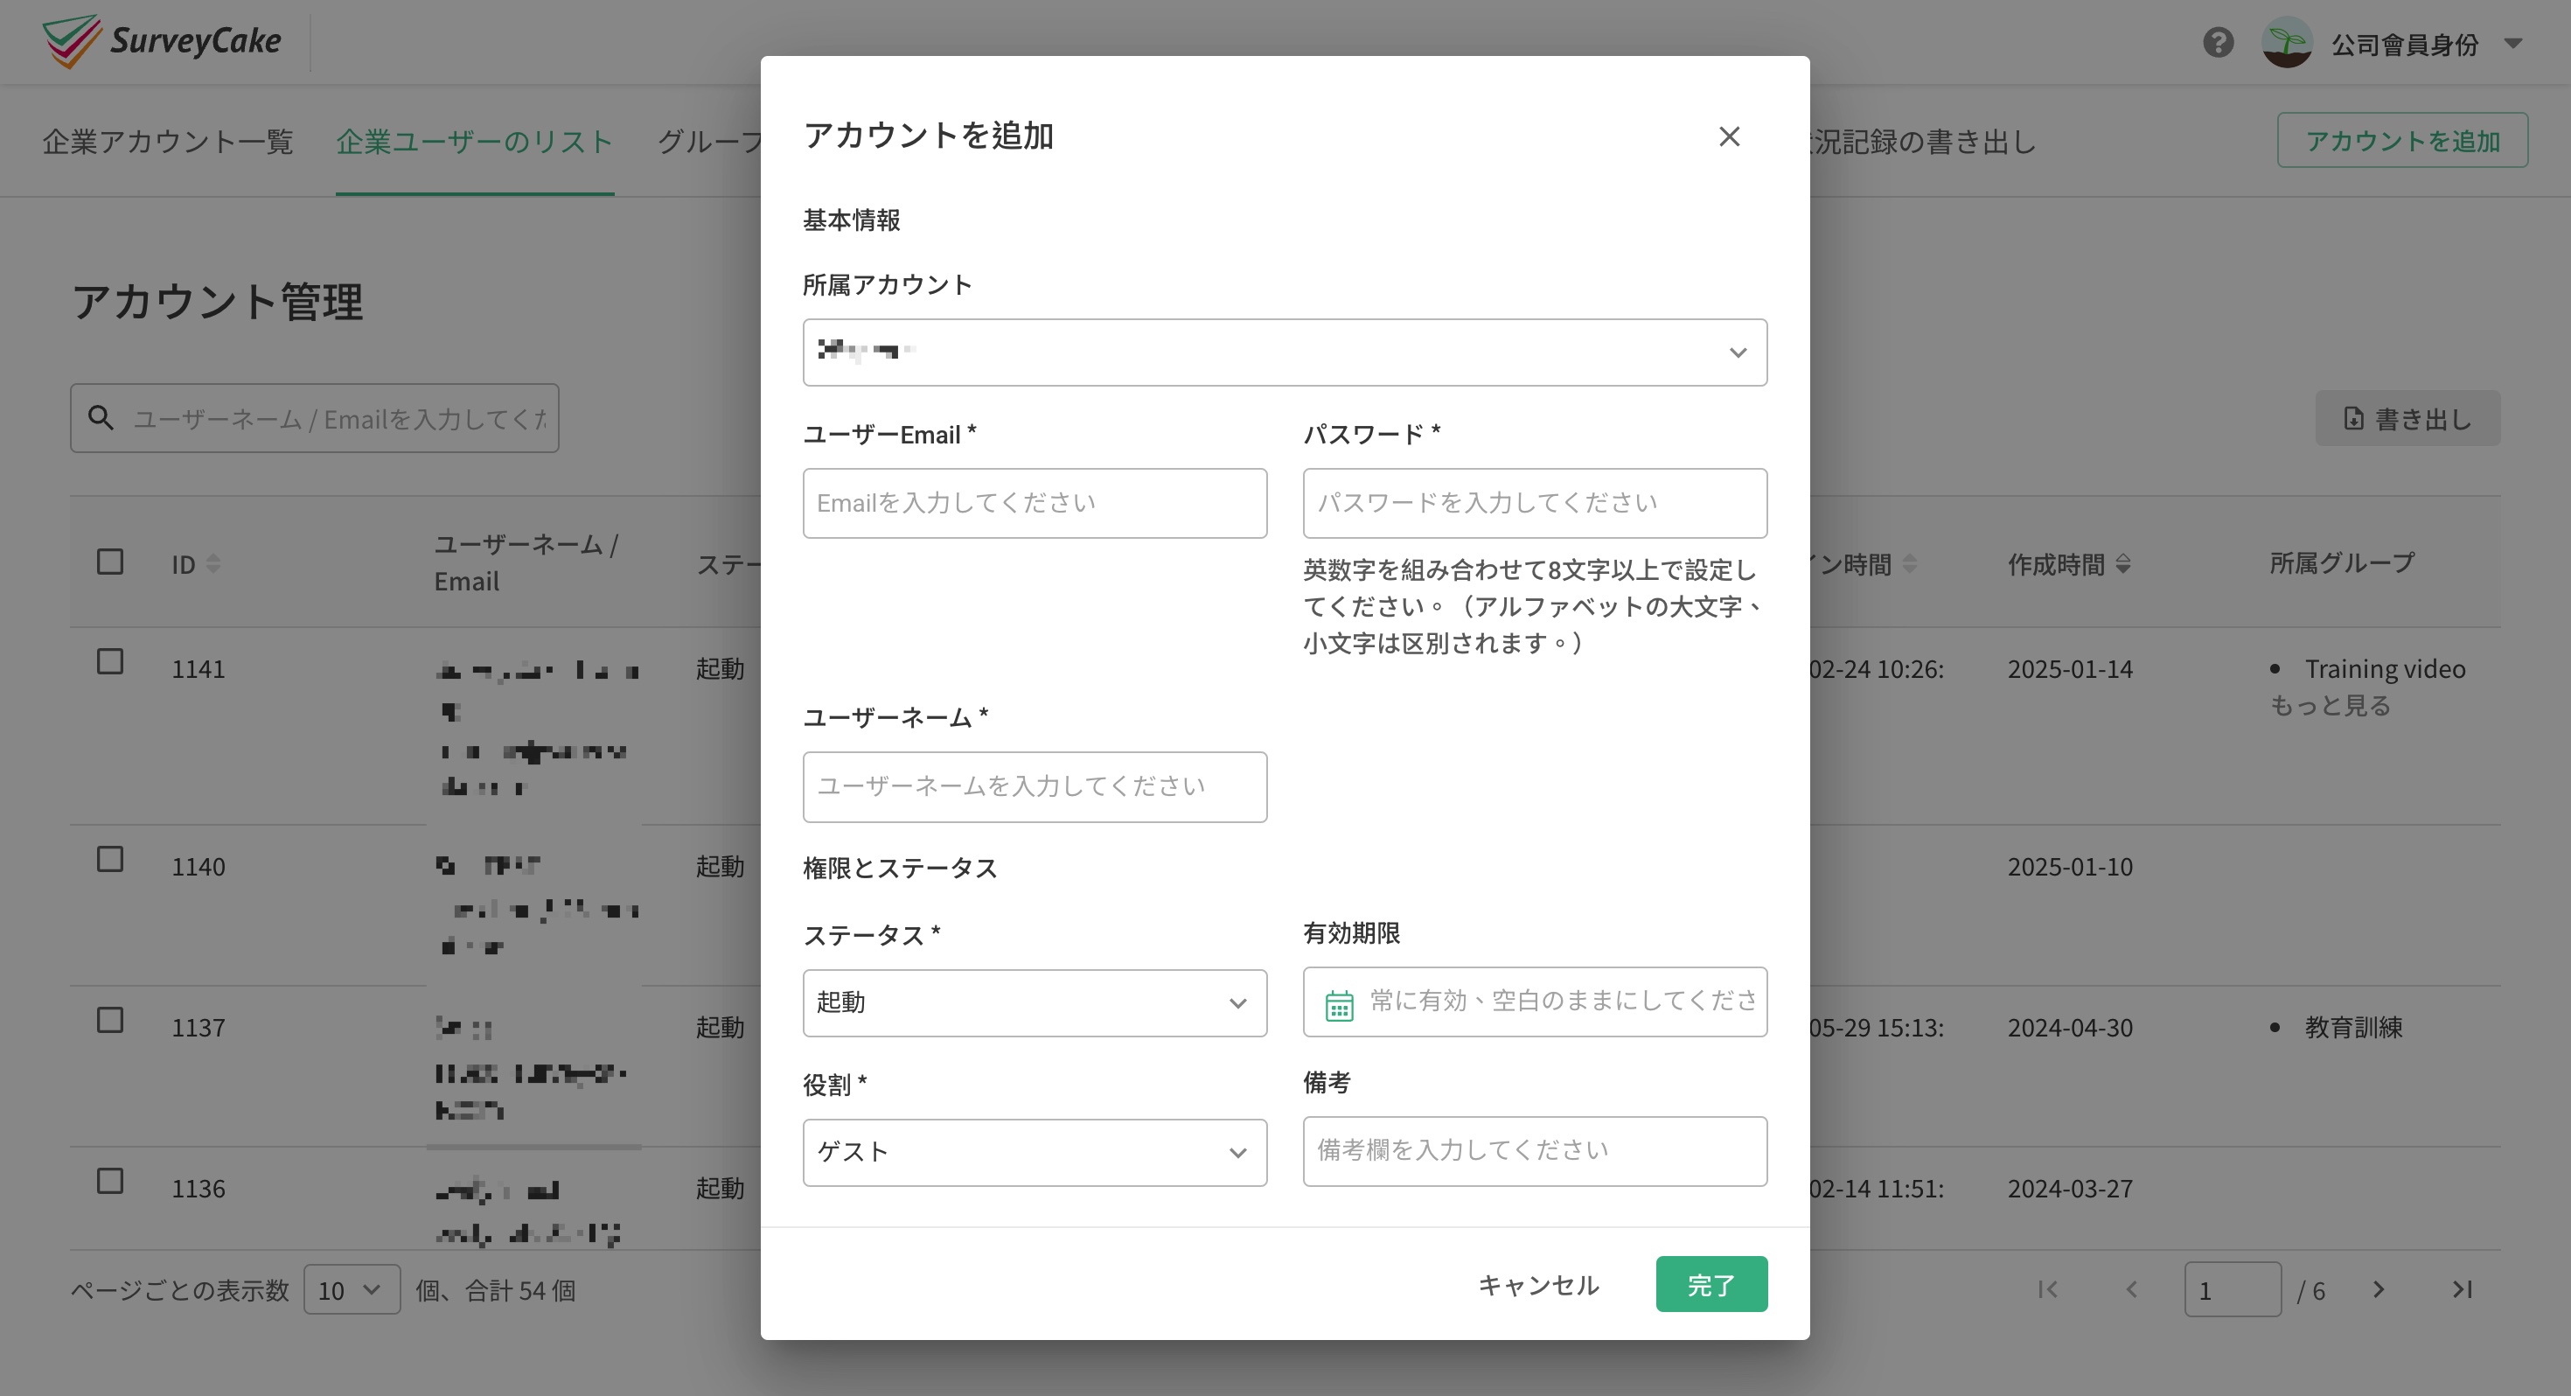Click the date 2025-01-14

pos(2070,669)
